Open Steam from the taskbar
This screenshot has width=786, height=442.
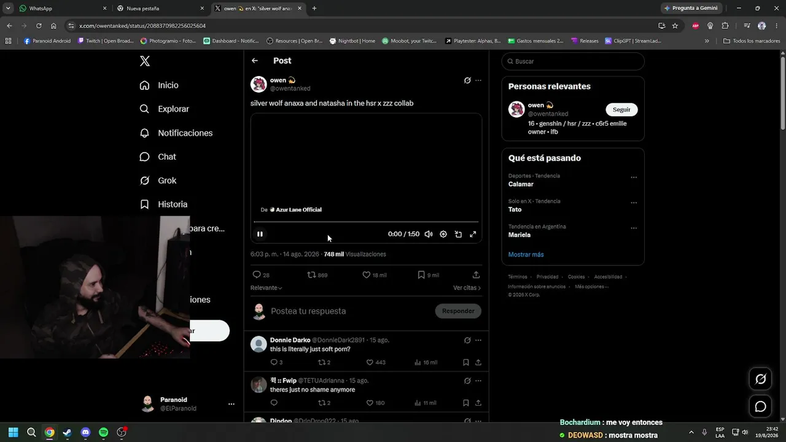pyautogui.click(x=68, y=432)
